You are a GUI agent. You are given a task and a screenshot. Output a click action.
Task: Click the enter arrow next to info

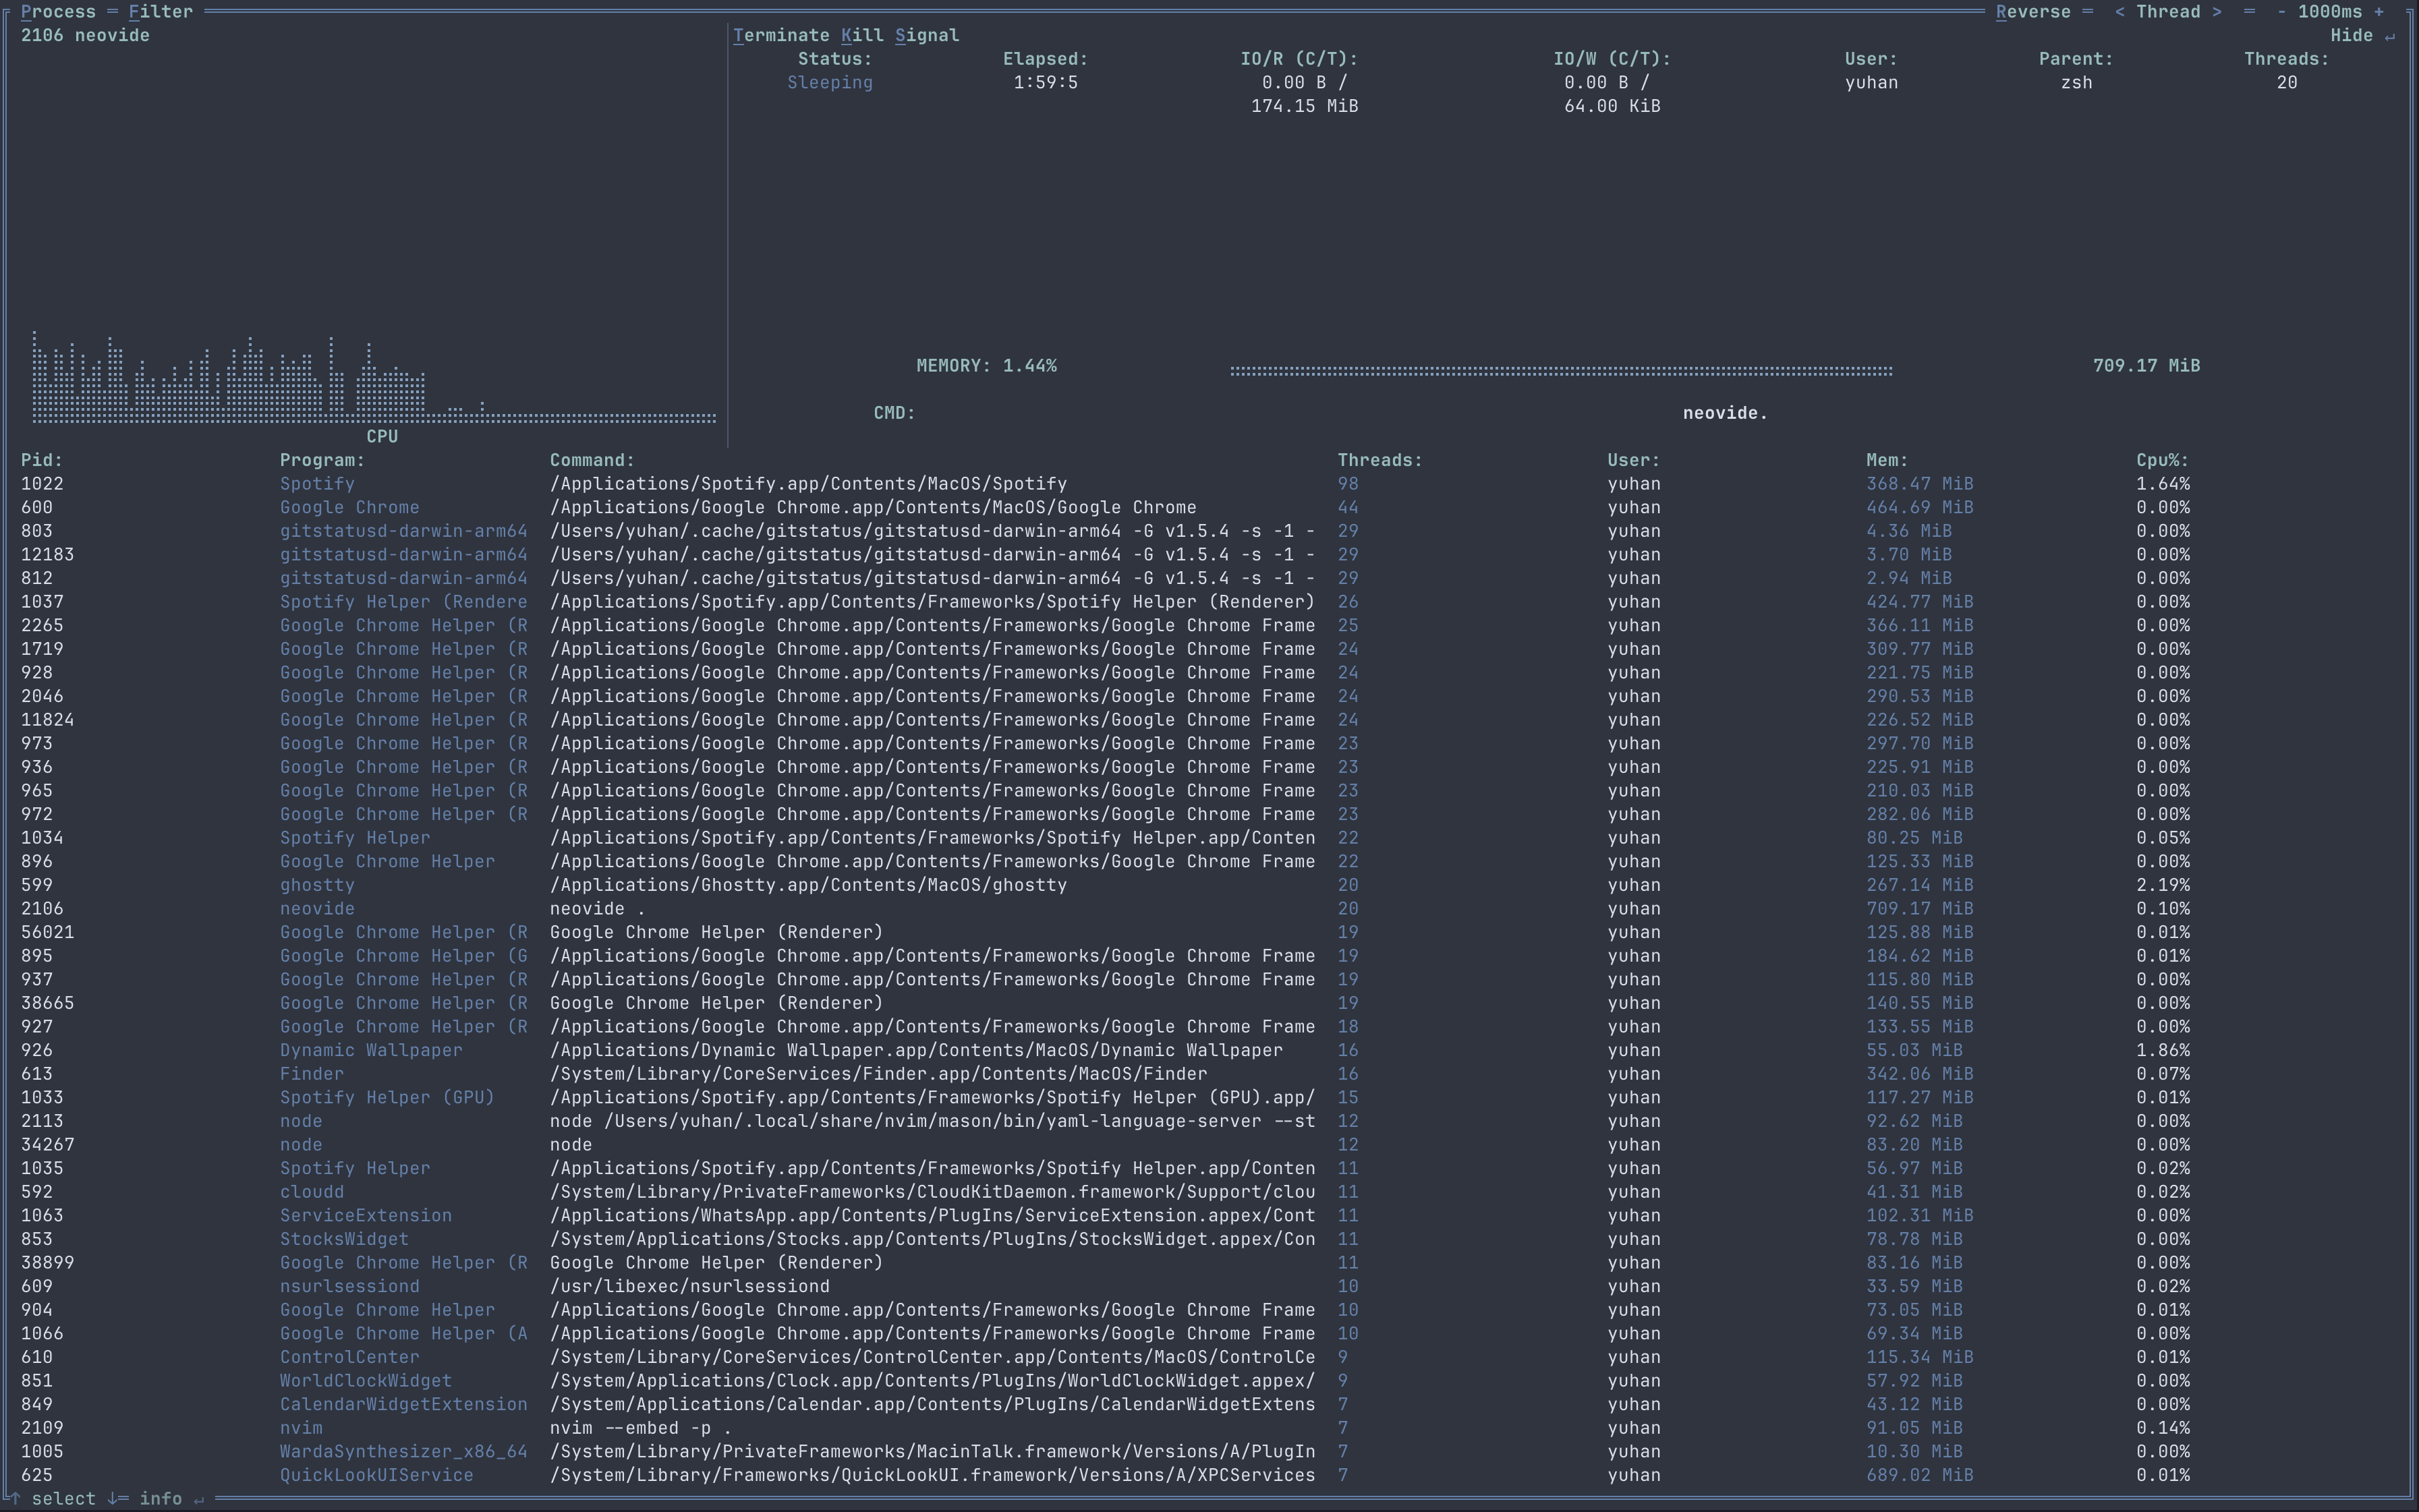199,1499
